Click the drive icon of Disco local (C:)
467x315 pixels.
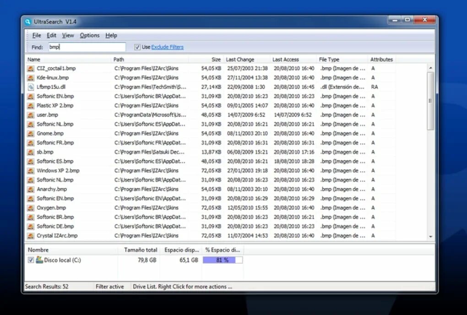pyautogui.click(x=39, y=260)
